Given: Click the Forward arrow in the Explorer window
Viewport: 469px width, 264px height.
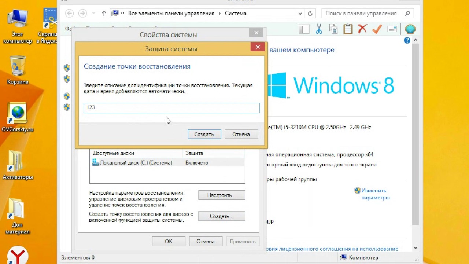Looking at the screenshot, I should pos(82,14).
